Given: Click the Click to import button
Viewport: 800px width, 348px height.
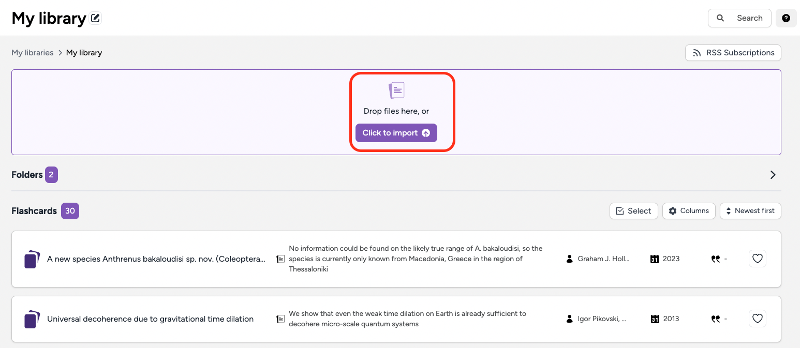Looking at the screenshot, I should [396, 133].
